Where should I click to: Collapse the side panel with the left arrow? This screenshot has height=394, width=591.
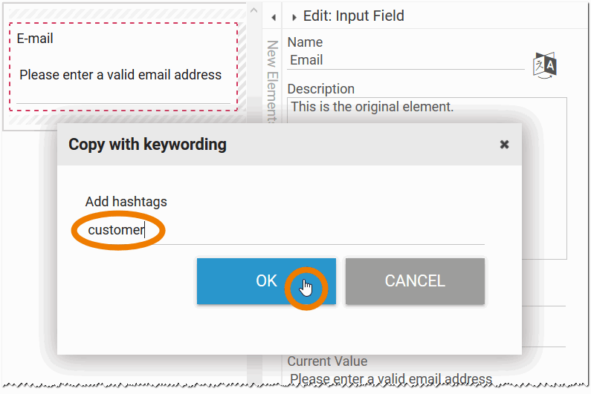(x=273, y=17)
